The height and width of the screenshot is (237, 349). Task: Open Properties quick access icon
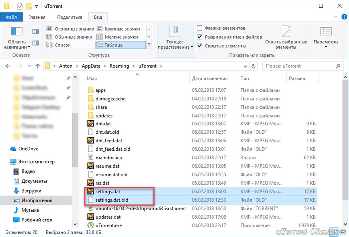[x=20, y=6]
